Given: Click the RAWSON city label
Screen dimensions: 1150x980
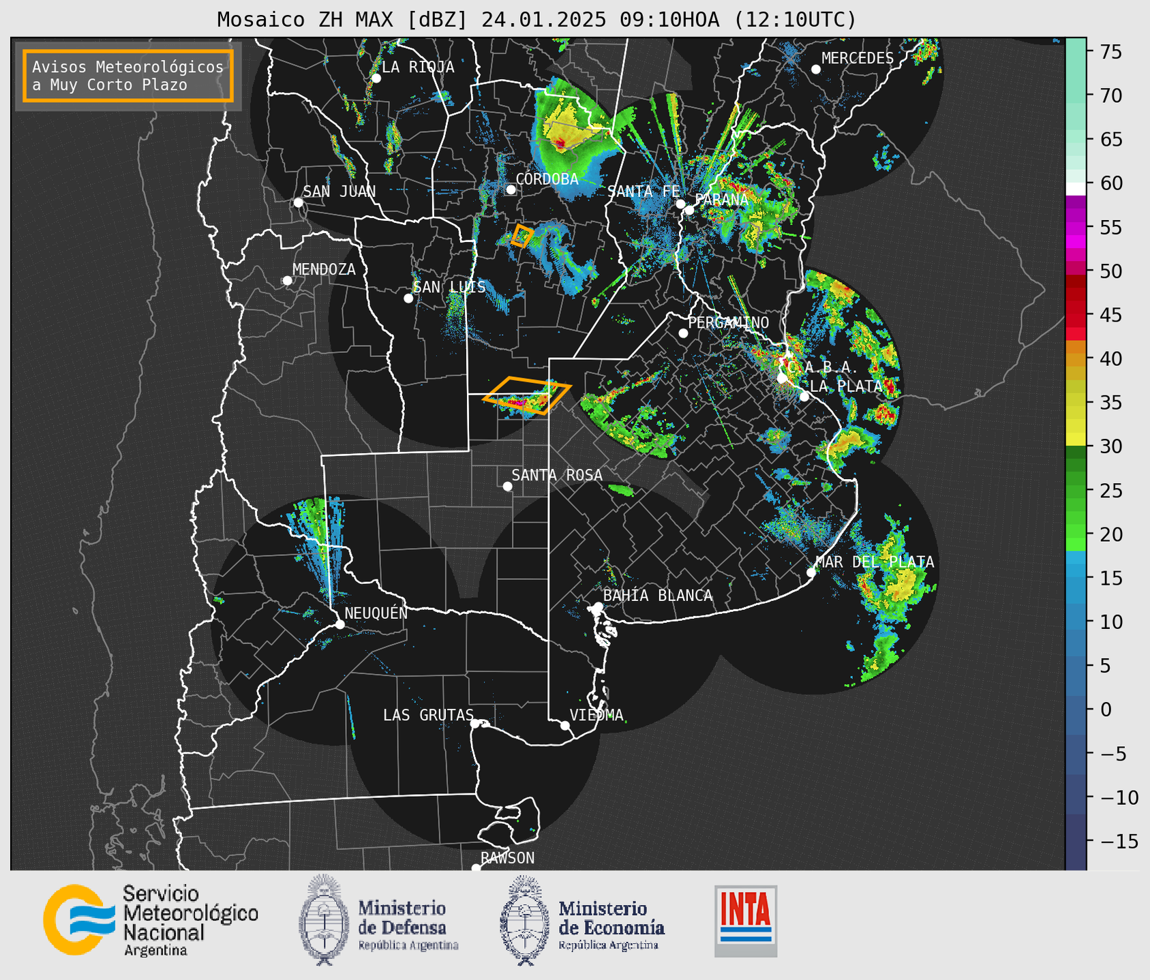Looking at the screenshot, I should pyautogui.click(x=507, y=858).
